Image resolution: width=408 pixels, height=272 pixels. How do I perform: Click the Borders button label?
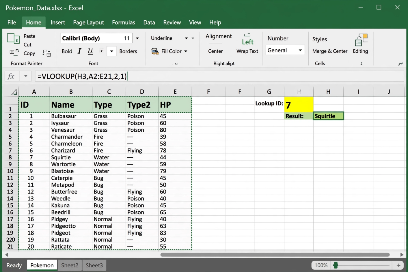[128, 51]
